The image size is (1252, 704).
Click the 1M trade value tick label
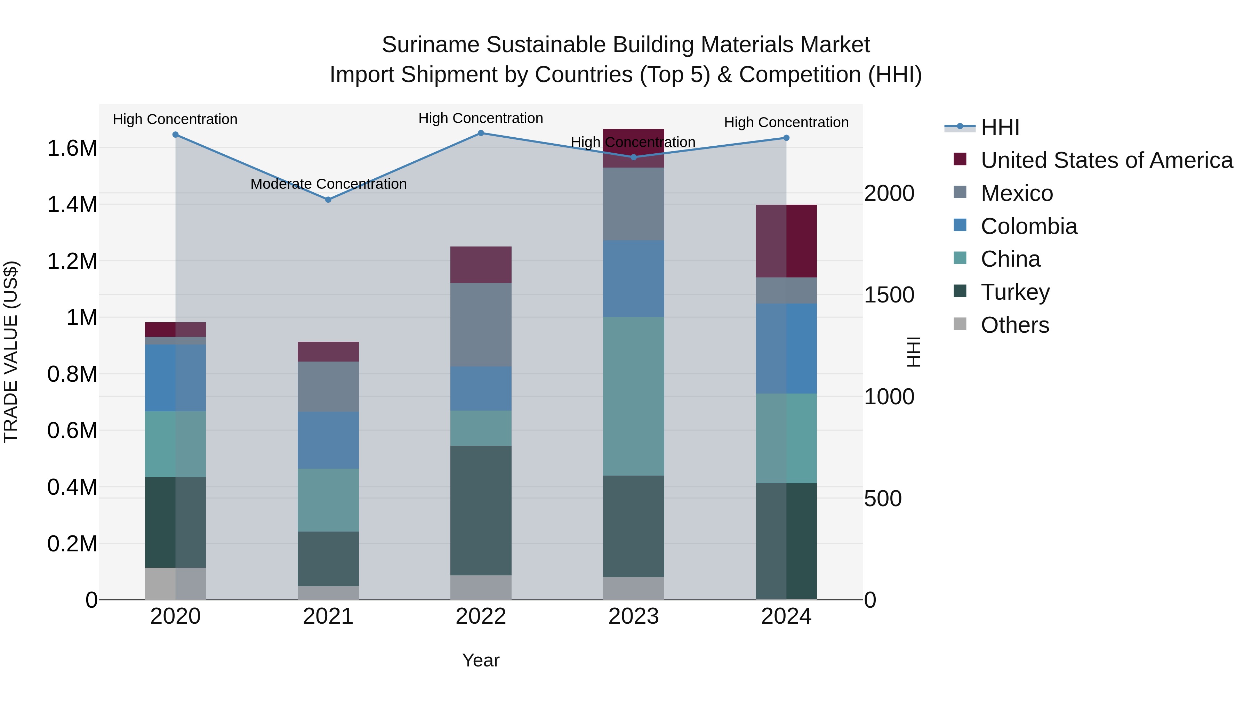[82, 318]
